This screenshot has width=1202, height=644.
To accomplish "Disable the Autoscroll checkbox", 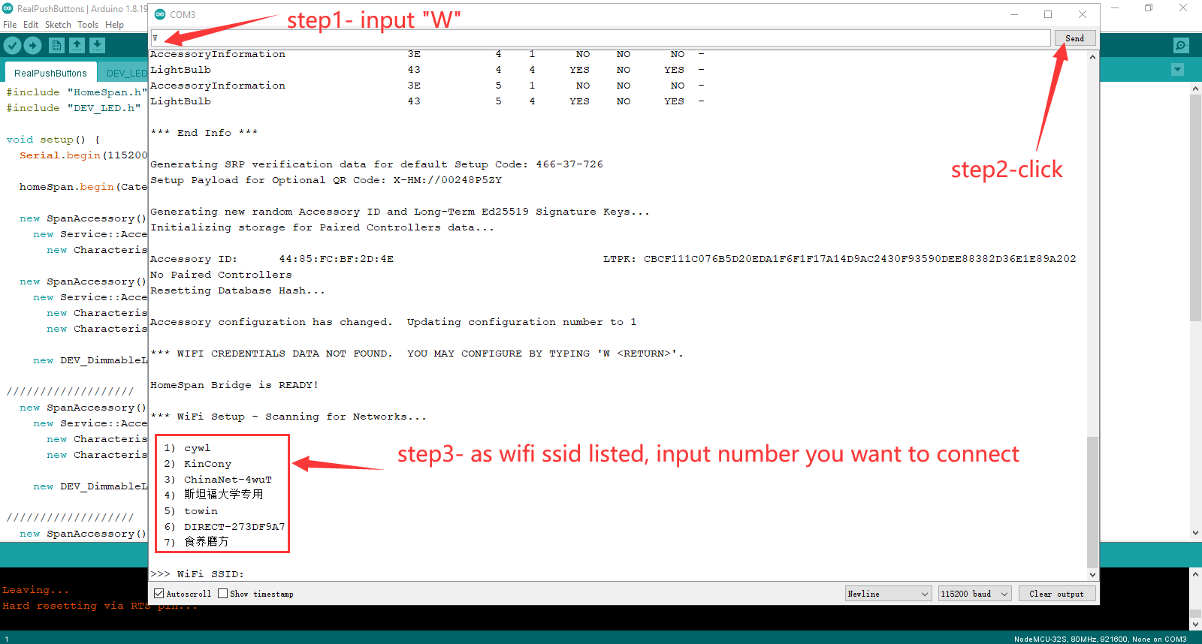I will point(159,594).
